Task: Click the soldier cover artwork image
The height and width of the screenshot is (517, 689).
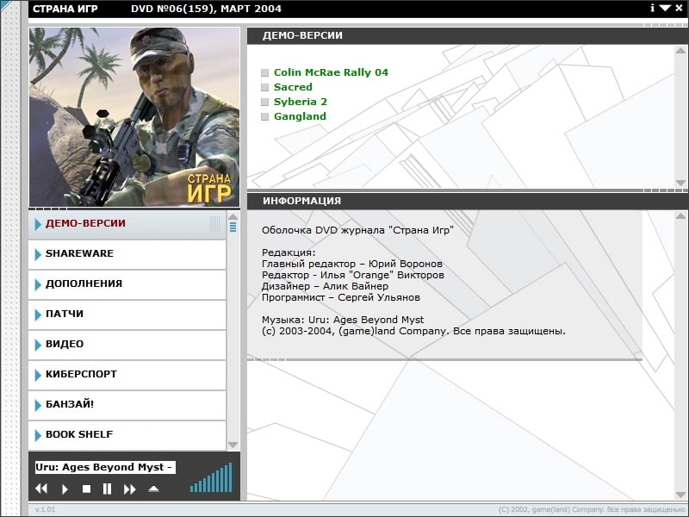Action: click(x=134, y=117)
